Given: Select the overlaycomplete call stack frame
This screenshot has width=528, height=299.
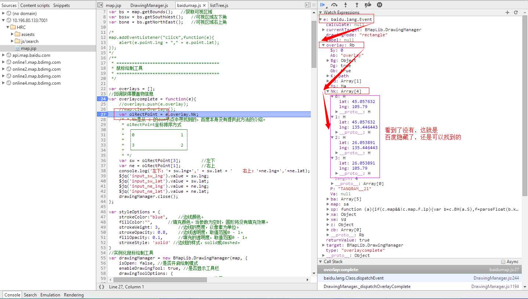Looking at the screenshot, I should click(419, 270).
